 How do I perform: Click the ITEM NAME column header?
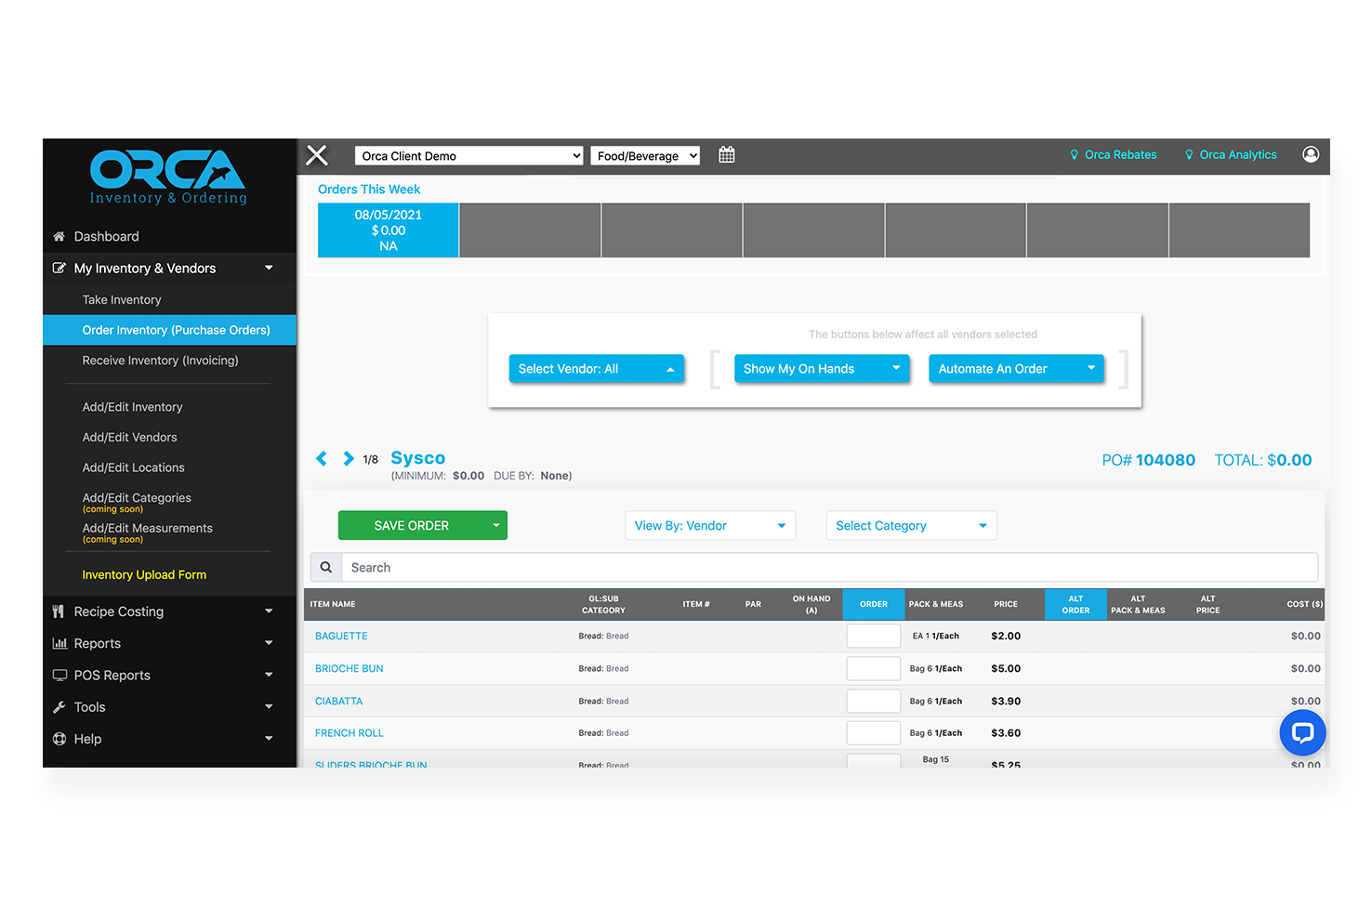click(333, 604)
